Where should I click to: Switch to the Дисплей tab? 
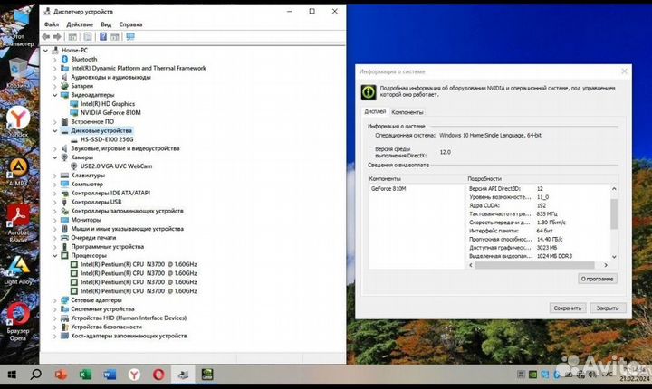click(375, 112)
